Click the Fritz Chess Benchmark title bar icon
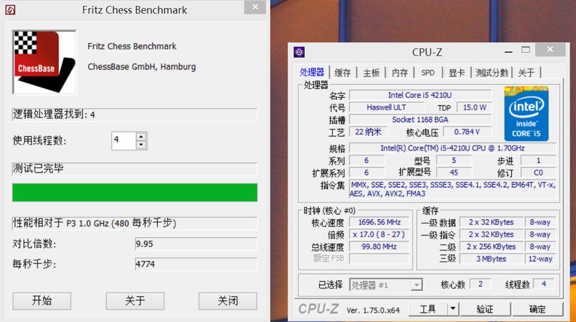 pos(10,10)
